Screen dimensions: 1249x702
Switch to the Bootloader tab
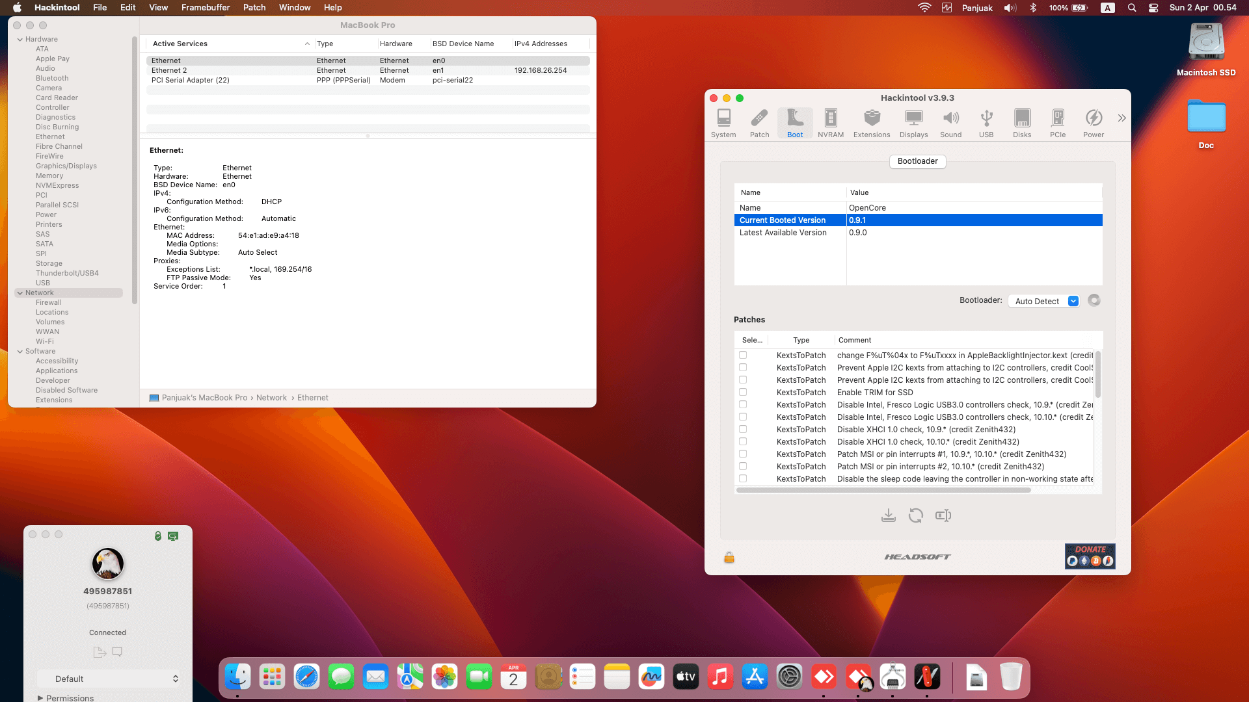(x=917, y=161)
